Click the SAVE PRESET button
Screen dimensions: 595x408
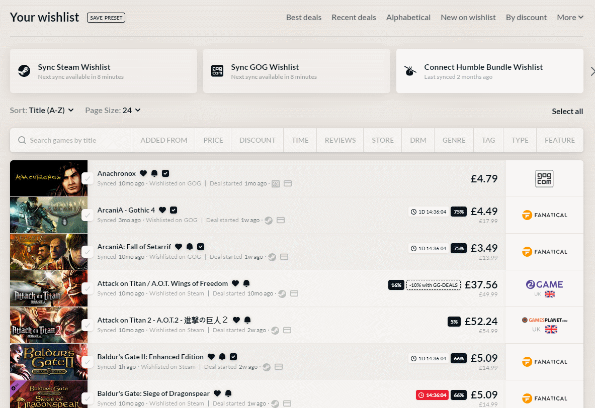point(106,18)
